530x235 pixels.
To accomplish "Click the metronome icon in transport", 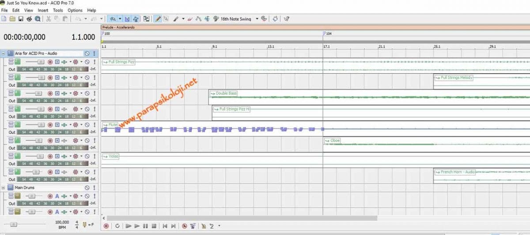I will click(x=203, y=226).
